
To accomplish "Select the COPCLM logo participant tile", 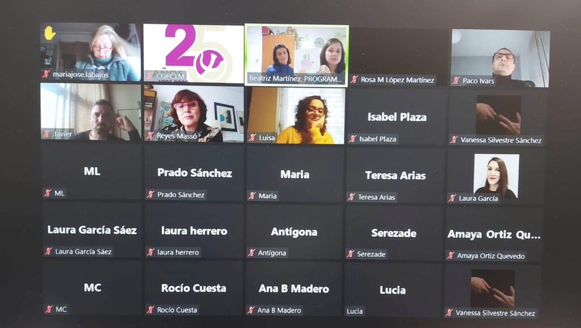I will coord(193,53).
